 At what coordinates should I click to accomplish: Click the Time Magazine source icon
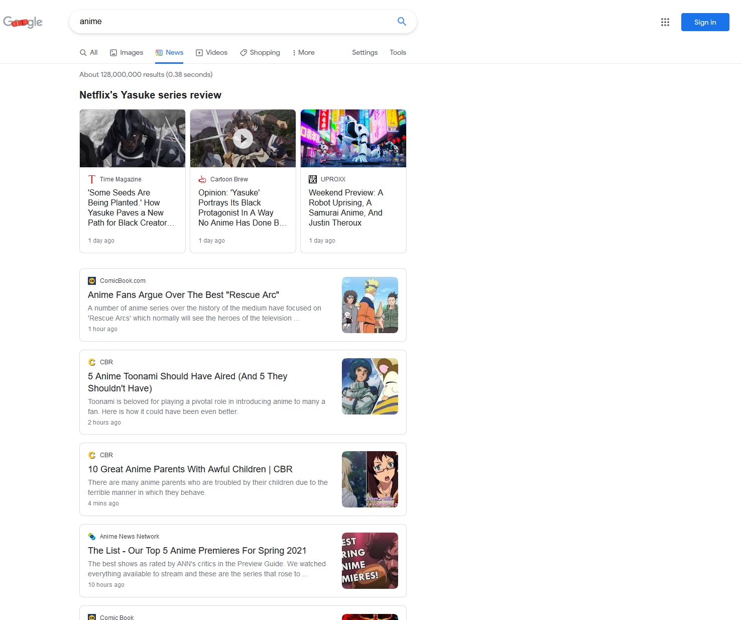pyautogui.click(x=92, y=179)
